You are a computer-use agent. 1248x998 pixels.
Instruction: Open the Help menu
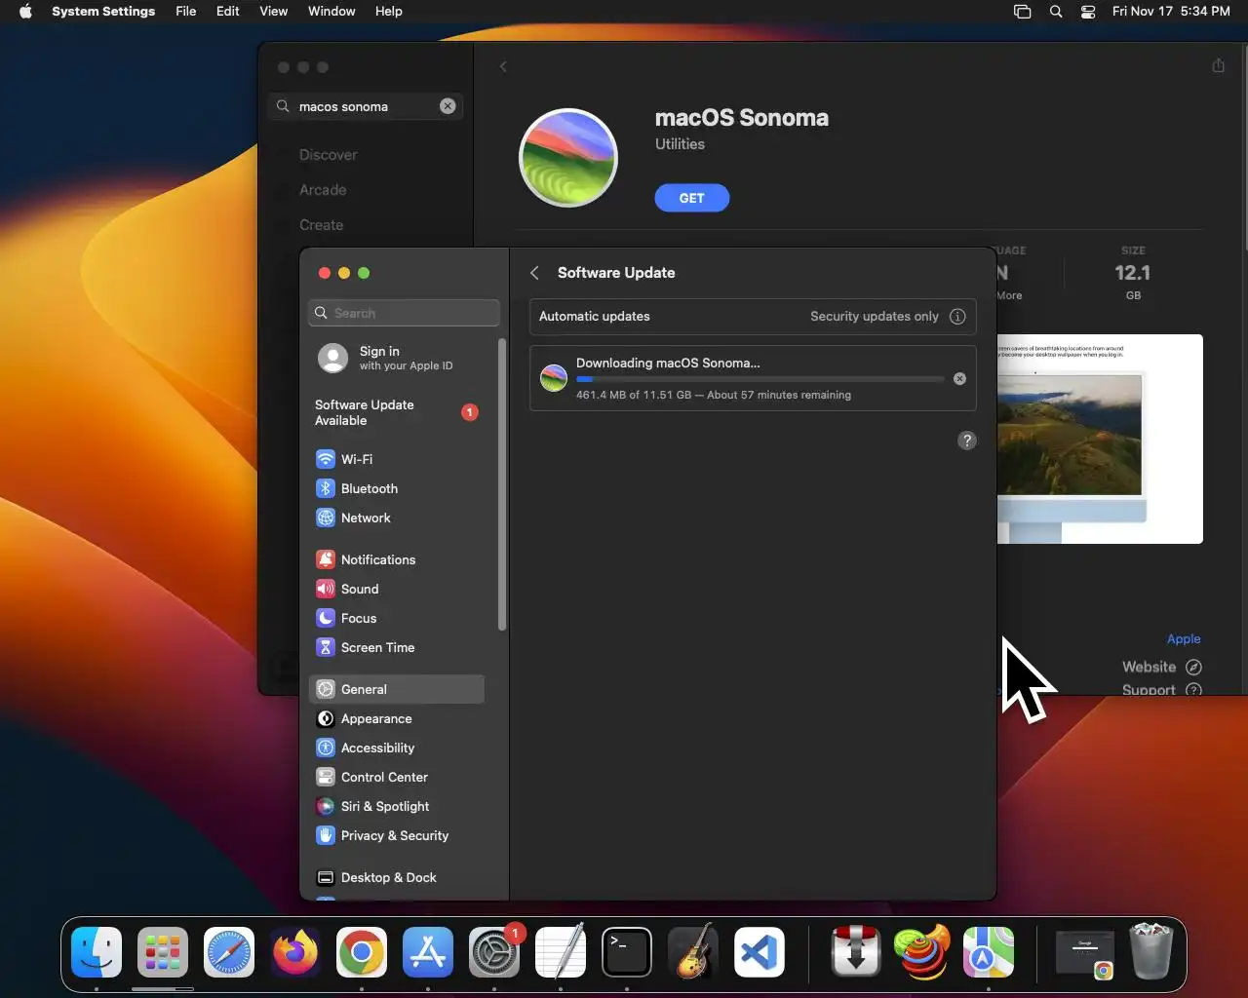tap(388, 11)
